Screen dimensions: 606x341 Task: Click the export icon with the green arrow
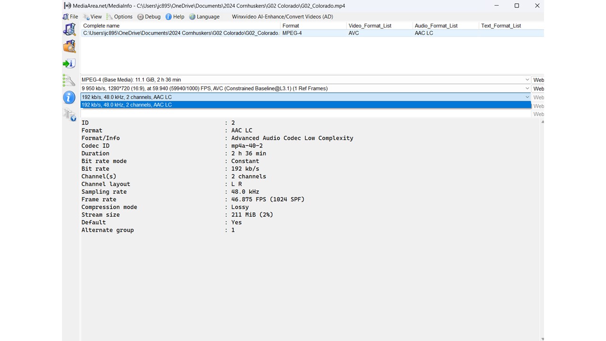click(69, 63)
